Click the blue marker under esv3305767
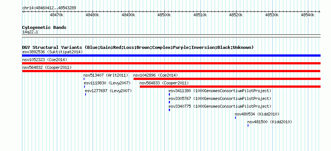This screenshot has height=151, width=331. [169, 102]
